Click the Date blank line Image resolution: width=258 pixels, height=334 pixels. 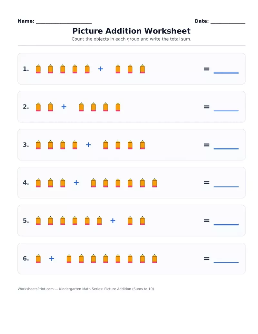point(228,23)
